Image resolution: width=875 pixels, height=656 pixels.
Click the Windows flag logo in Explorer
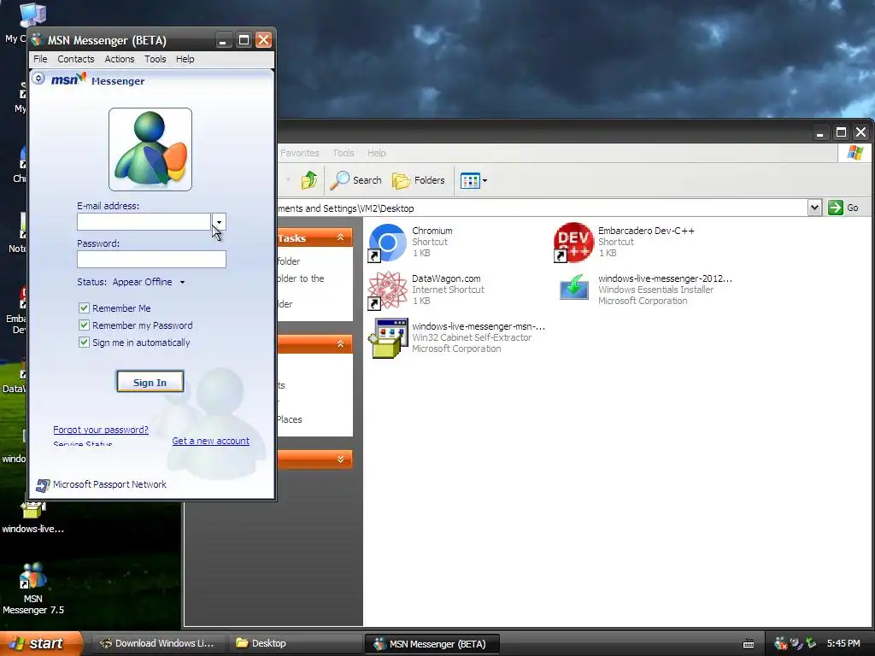(x=854, y=152)
